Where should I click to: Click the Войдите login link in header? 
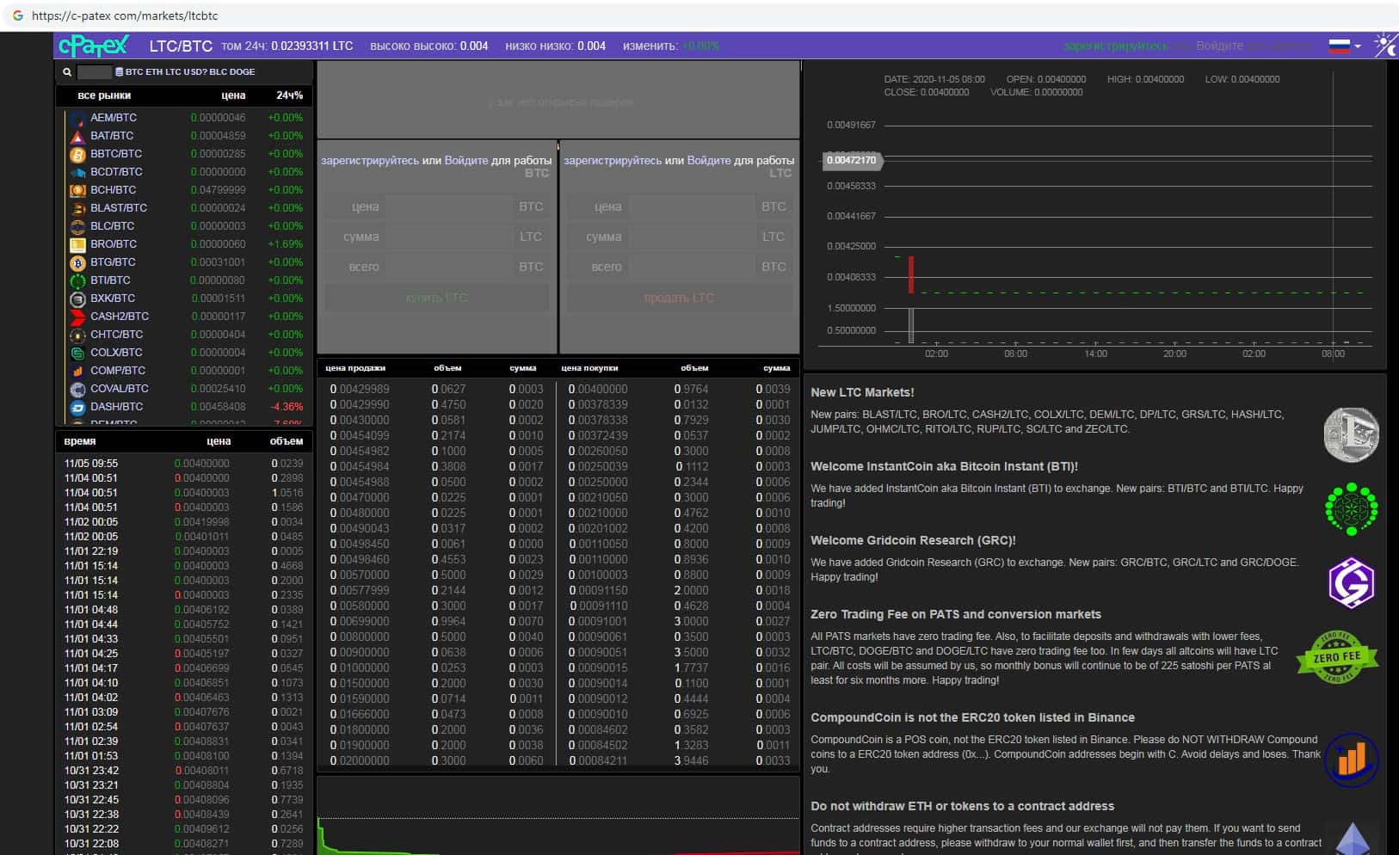pyautogui.click(x=1219, y=46)
